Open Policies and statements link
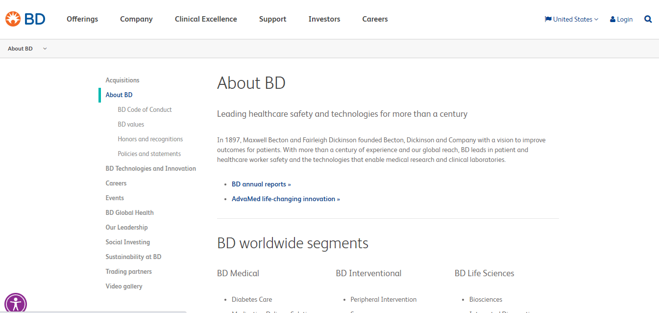 coord(149,154)
